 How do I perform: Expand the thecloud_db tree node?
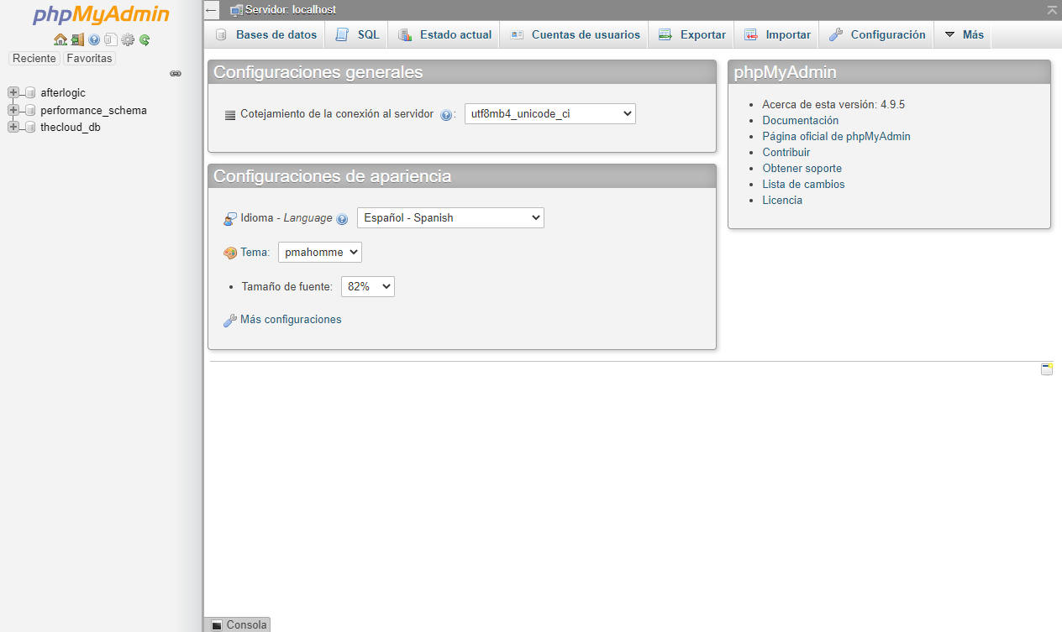13,127
